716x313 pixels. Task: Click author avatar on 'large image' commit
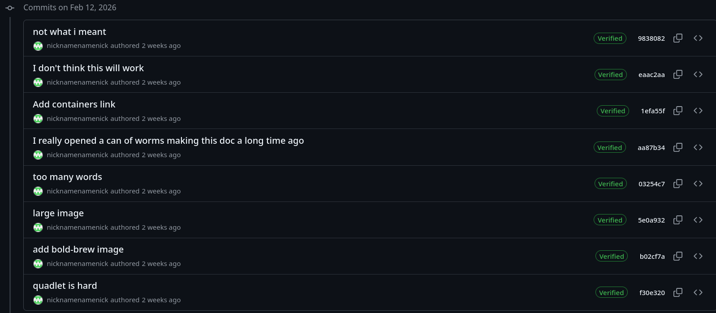[x=38, y=227]
